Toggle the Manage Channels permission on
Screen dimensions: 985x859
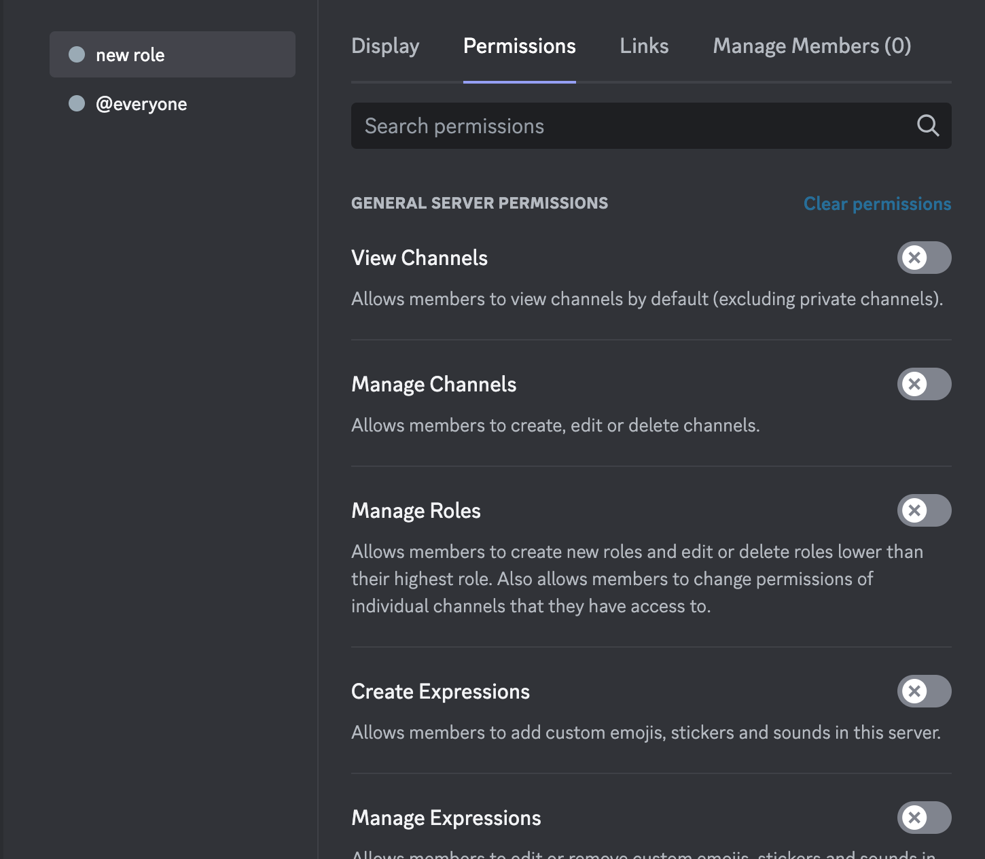[x=924, y=384]
